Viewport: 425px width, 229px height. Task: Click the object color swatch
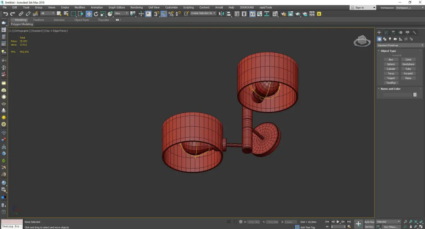pyautogui.click(x=415, y=95)
